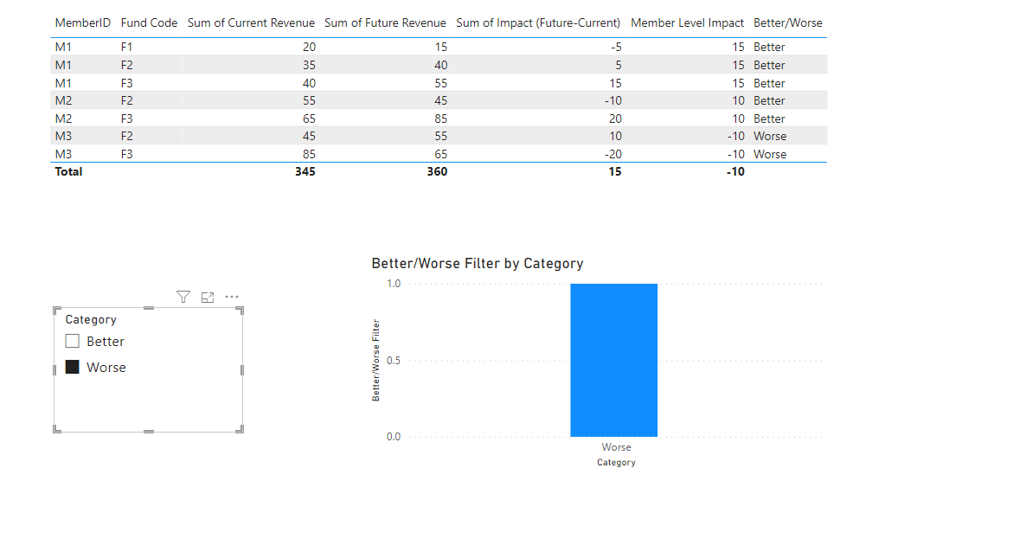Click the slicer's right edge resize handle
Image resolution: width=1026 pixels, height=545 pixels.
(x=242, y=370)
